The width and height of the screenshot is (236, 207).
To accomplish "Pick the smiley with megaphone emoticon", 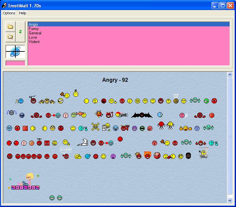I will [122, 115].
